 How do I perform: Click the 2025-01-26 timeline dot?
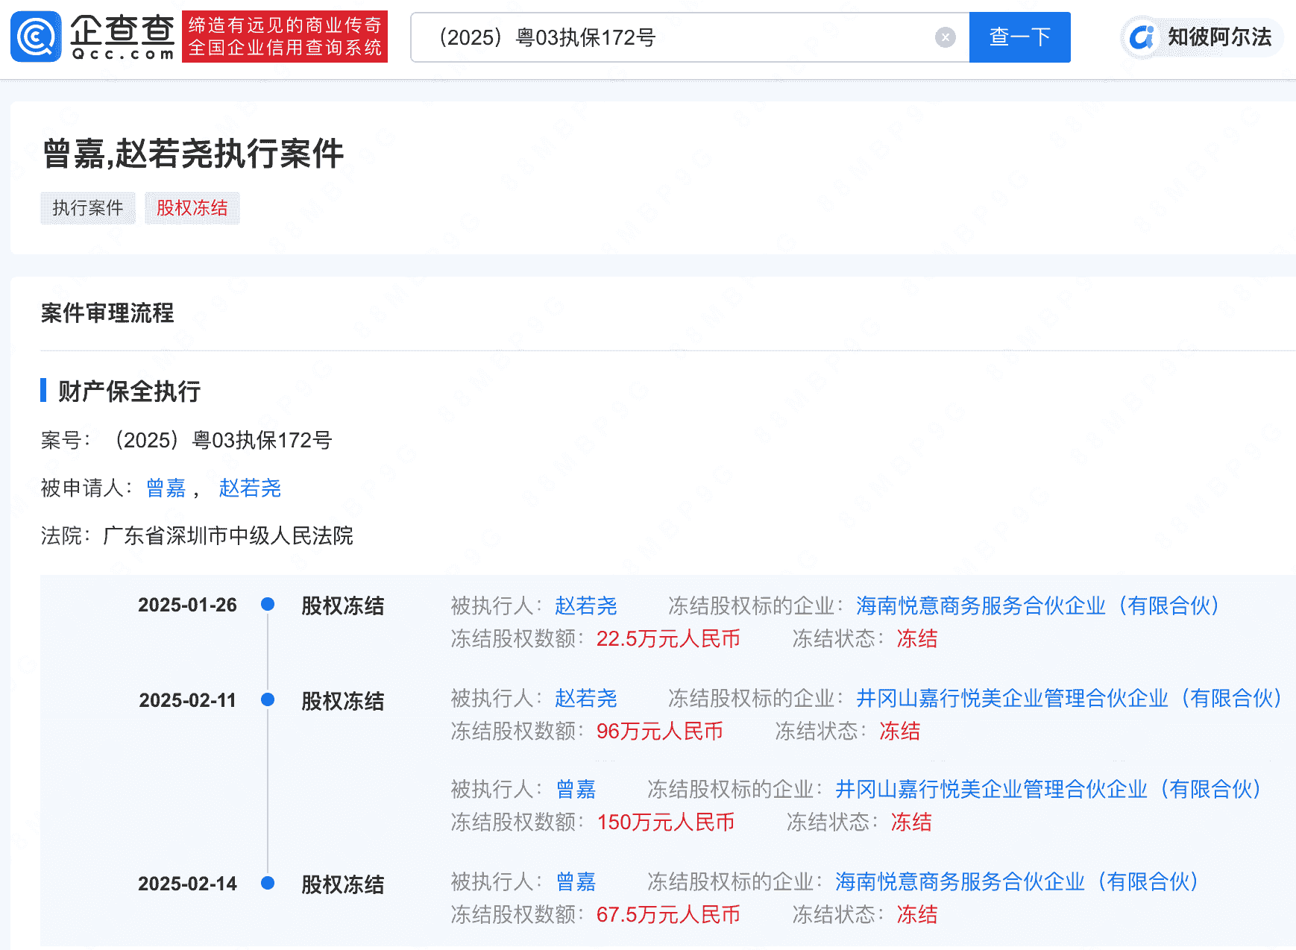[268, 605]
